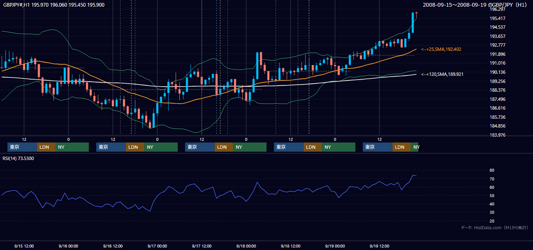Click RSI scale level 80

point(492,170)
